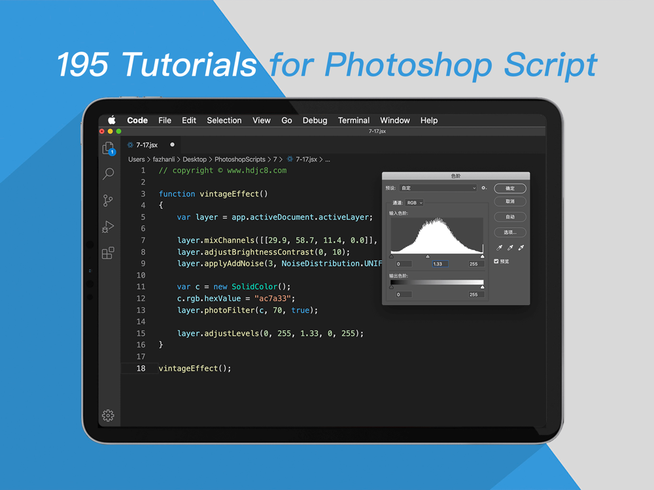Click the 选项... options button
Screen dimensions: 654x490
510,232
